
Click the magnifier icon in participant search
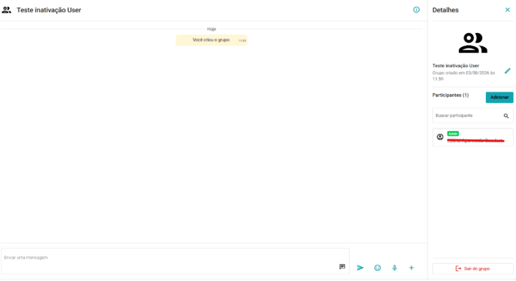[506, 115]
